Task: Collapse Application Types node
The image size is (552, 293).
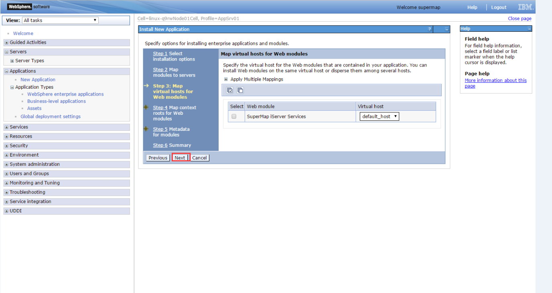Action: pyautogui.click(x=12, y=87)
